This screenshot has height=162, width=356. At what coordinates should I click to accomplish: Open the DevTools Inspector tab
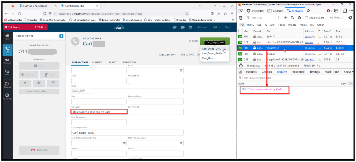[x=255, y=11]
